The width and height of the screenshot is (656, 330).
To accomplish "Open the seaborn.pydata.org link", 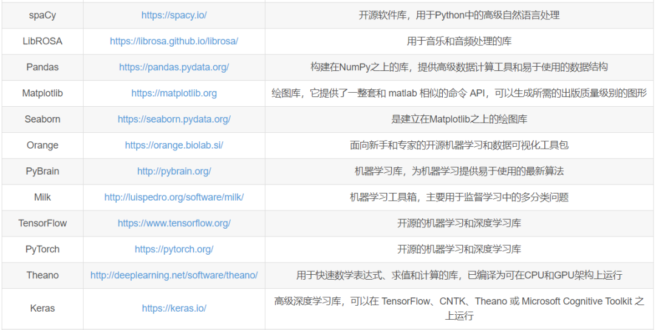I will click(x=174, y=119).
